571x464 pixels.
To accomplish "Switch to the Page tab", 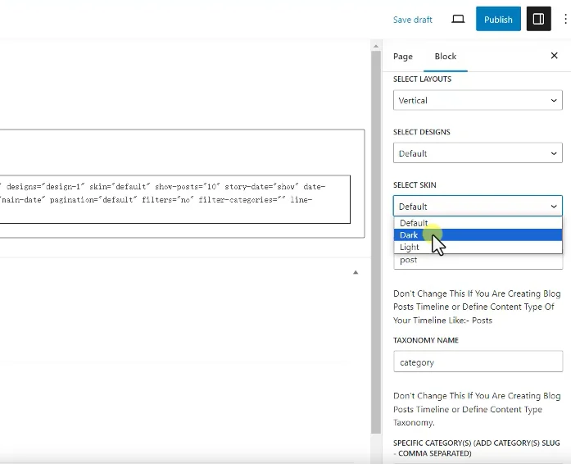I will (x=402, y=57).
